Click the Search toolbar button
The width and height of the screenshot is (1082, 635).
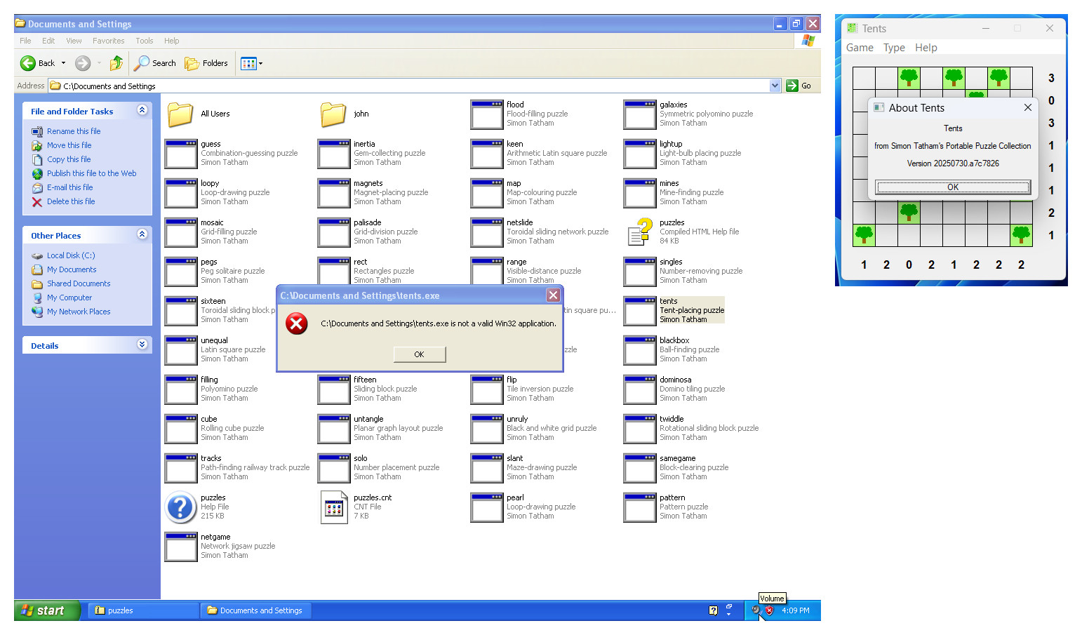[x=155, y=63]
